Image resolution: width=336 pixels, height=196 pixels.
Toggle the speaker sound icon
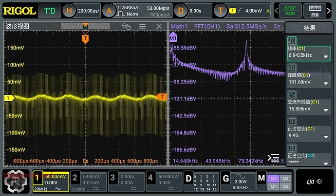click(x=320, y=181)
